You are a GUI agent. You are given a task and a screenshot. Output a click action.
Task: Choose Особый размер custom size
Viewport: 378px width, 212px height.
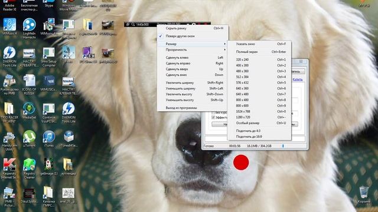click(x=259, y=123)
